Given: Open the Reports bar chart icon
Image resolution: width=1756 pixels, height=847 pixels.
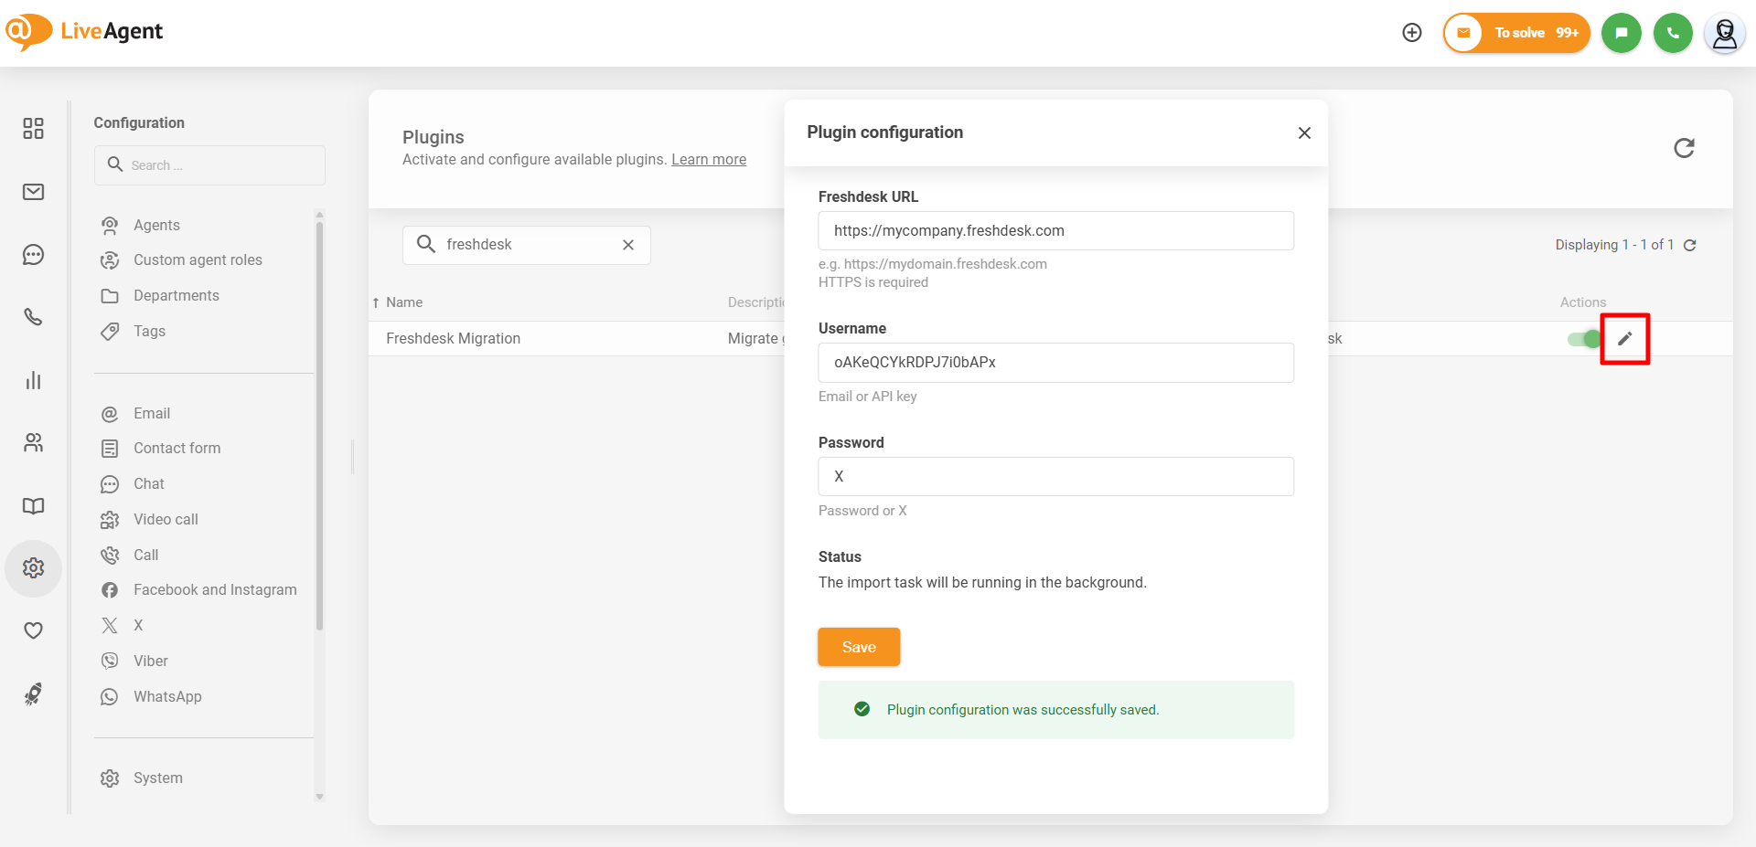Looking at the screenshot, I should (x=34, y=380).
